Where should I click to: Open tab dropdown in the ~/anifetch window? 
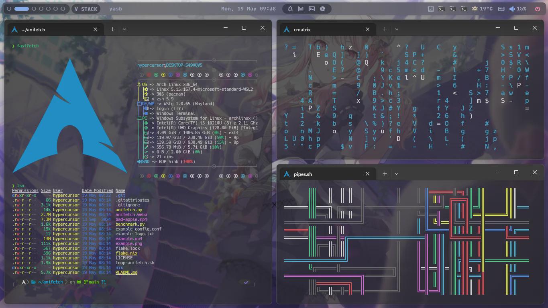(124, 29)
